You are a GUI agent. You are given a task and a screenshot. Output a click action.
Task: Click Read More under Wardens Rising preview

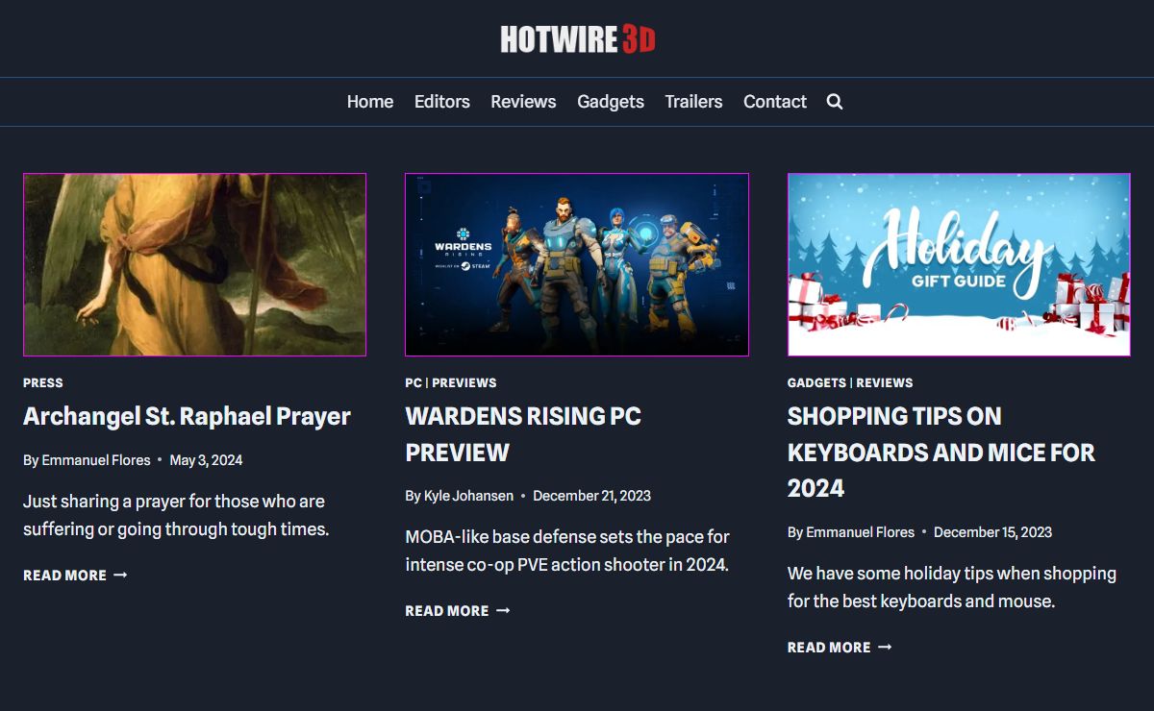(458, 611)
